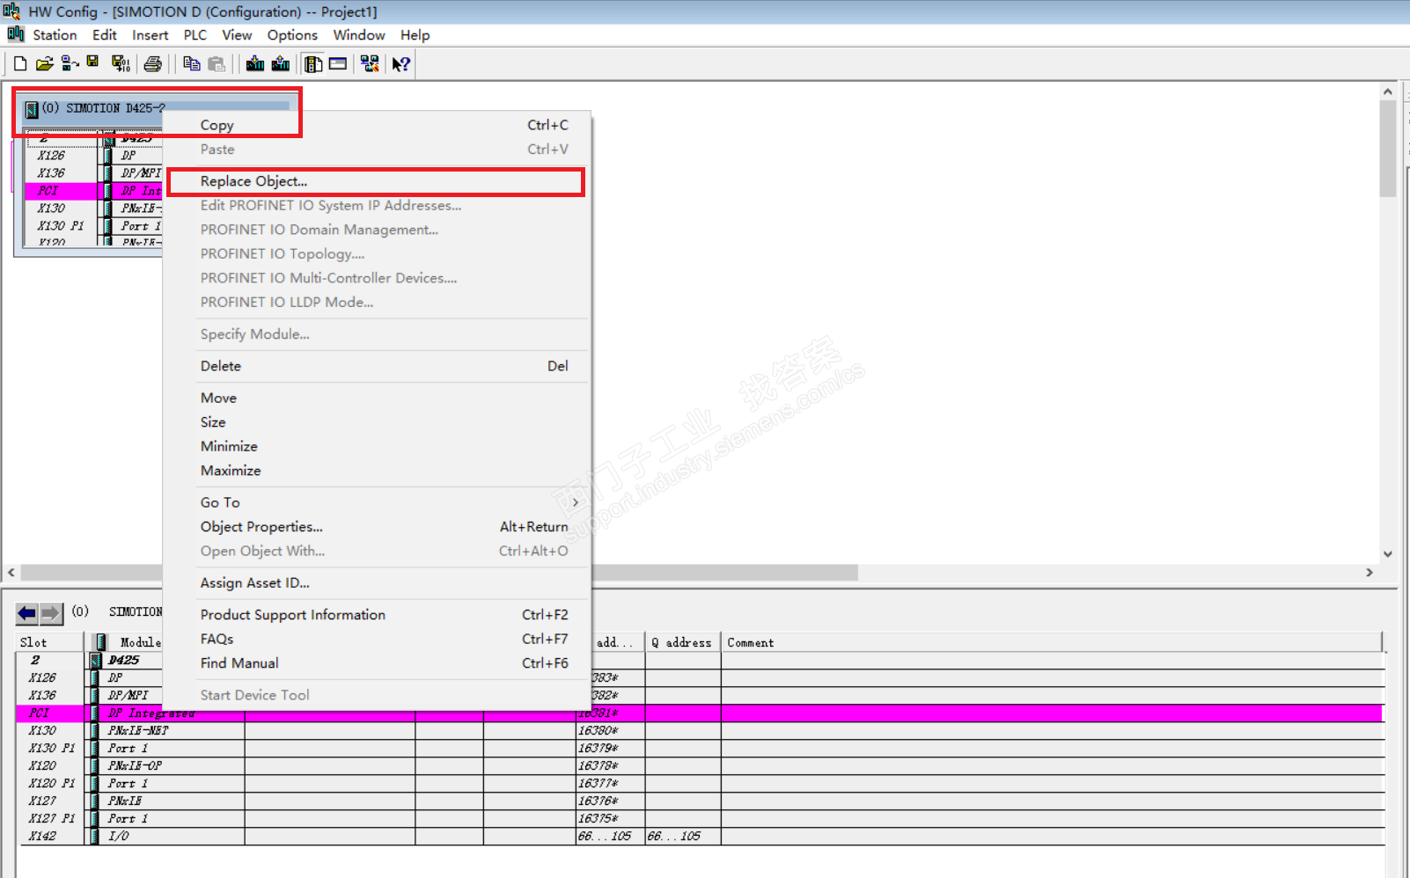This screenshot has width=1410, height=878.
Task: Click the Copy toolbar icon
Action: coord(191,63)
